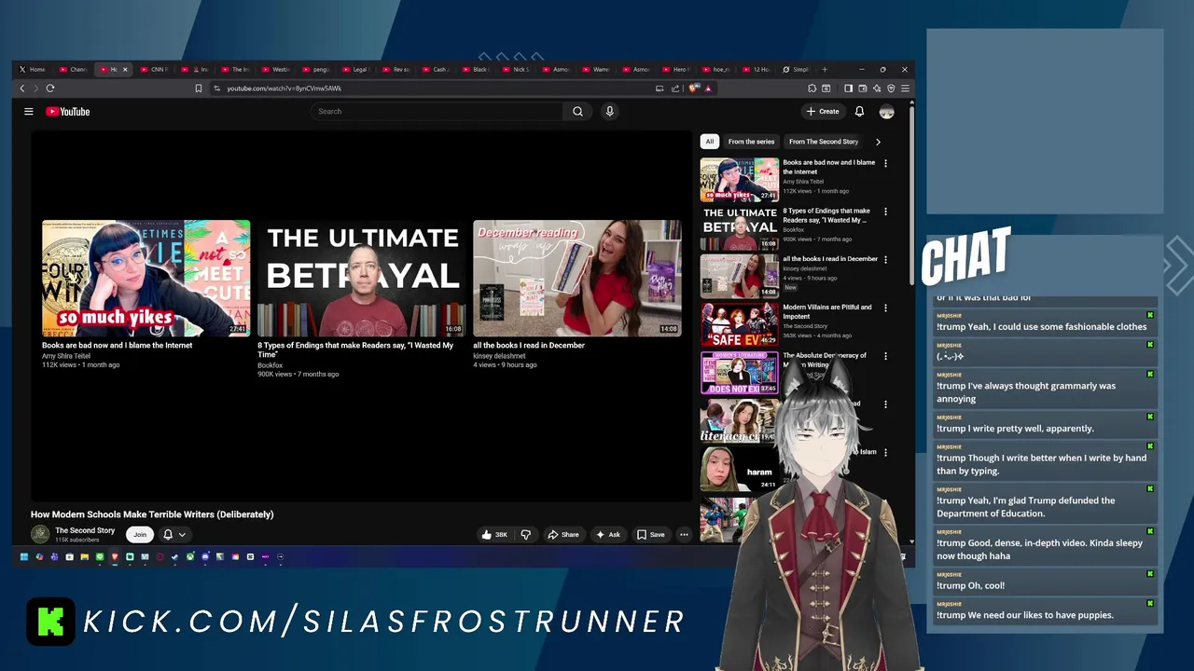Open new tab with plus button
This screenshot has width=1194, height=671.
click(x=825, y=69)
